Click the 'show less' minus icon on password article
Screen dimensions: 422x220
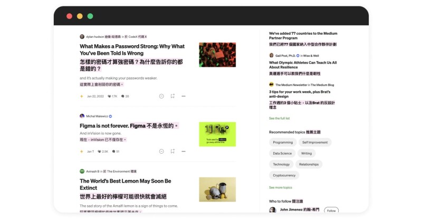(x=161, y=96)
